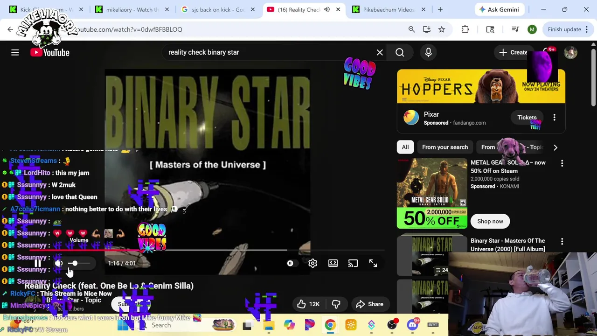Open Google Chrome in the taskbar

(x=330, y=325)
